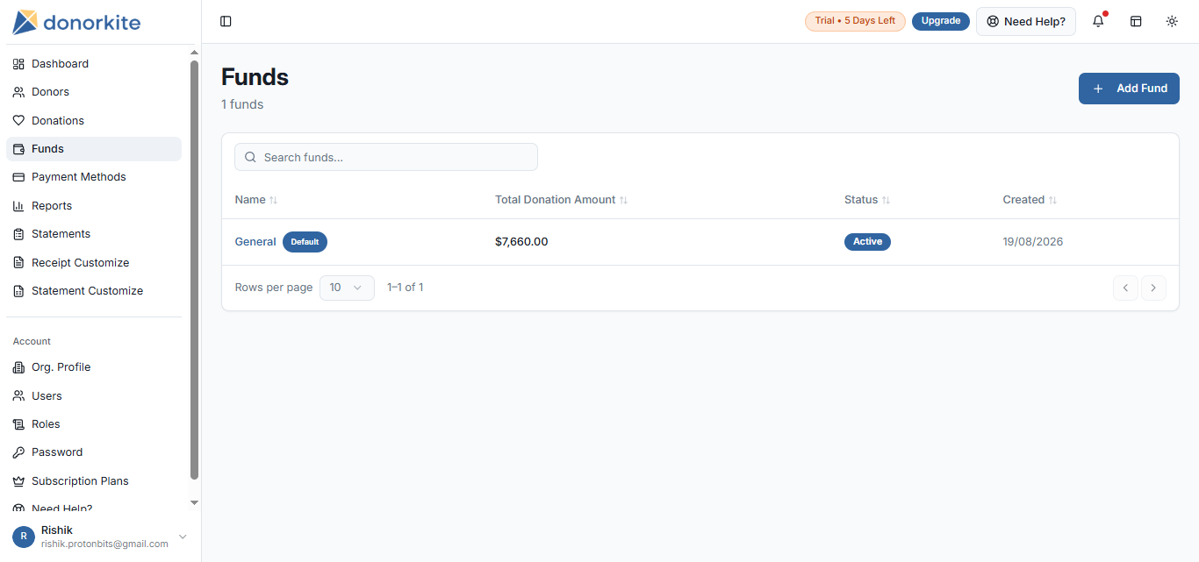Click the Users people icon
1199x562 pixels.
pos(18,396)
